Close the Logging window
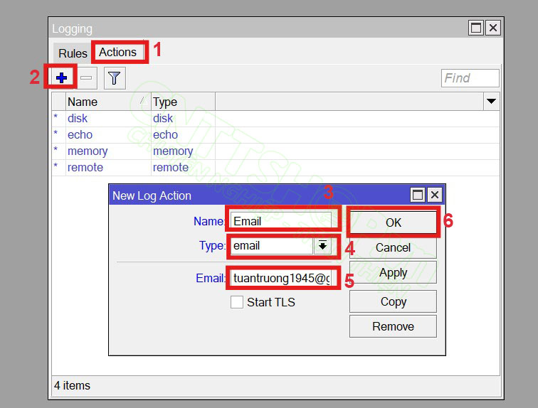 492,28
